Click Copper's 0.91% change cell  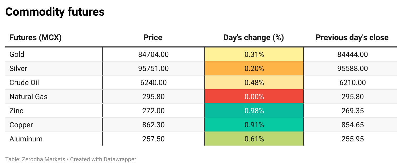254,125
